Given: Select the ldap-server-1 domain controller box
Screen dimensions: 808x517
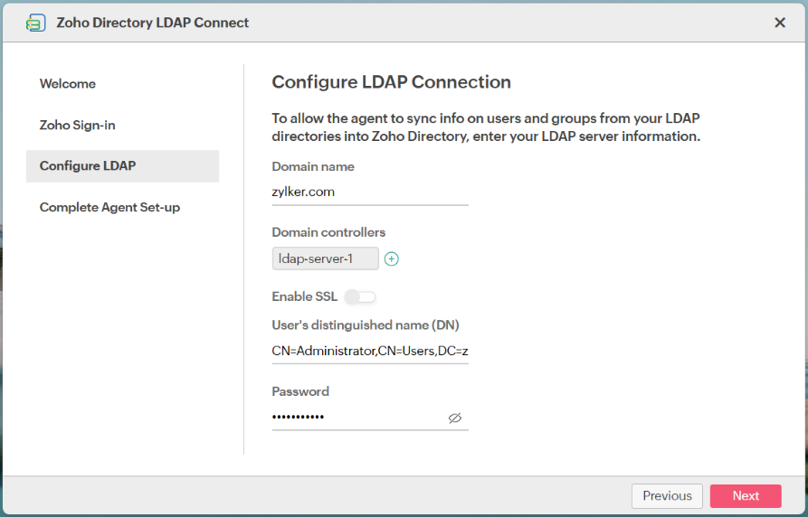Looking at the screenshot, I should [325, 258].
